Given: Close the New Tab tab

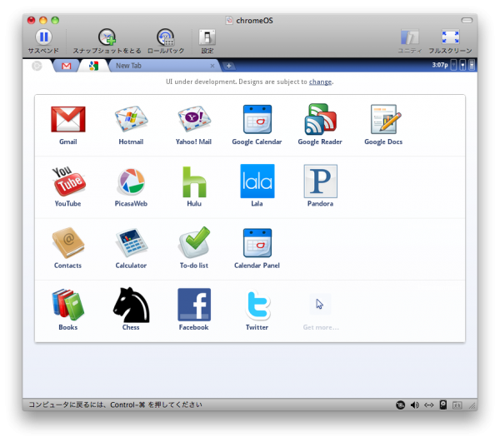Looking at the screenshot, I should coord(212,66).
